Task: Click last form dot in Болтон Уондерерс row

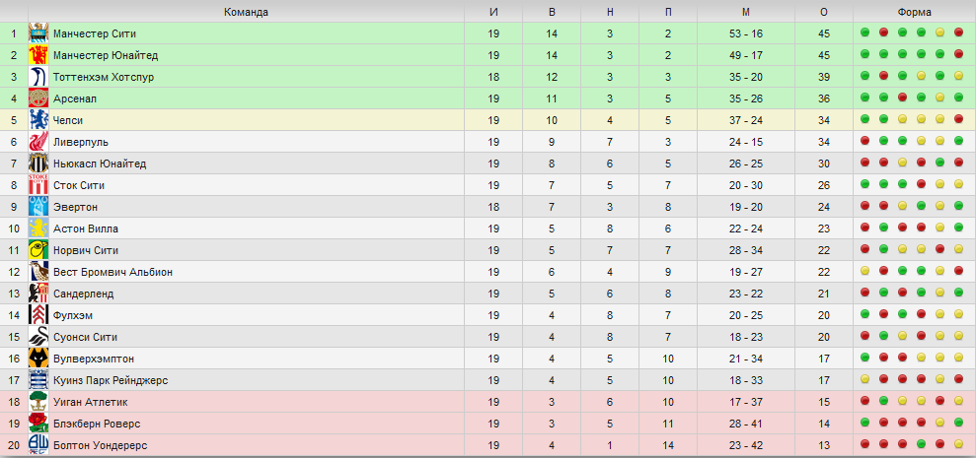Action: click(x=958, y=445)
